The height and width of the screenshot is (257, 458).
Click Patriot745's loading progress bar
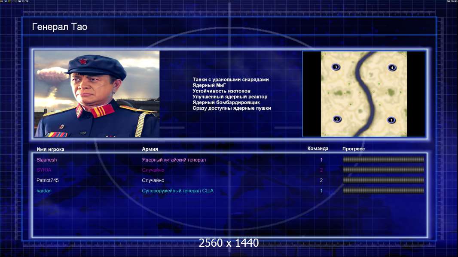point(384,180)
